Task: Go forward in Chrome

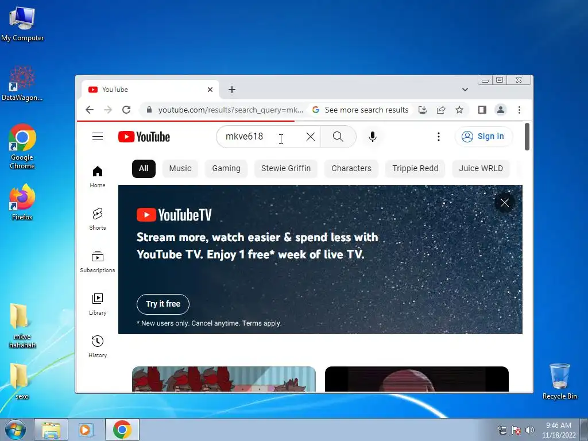Action: click(x=108, y=110)
